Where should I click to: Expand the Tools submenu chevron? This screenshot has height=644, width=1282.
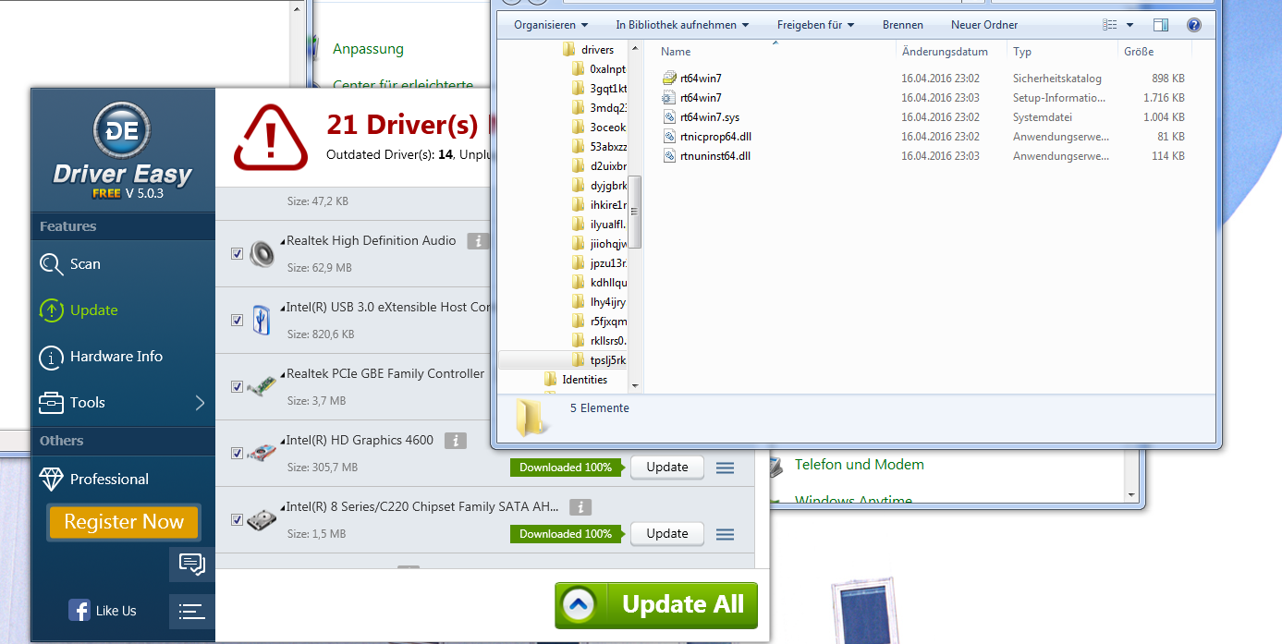[x=201, y=403]
